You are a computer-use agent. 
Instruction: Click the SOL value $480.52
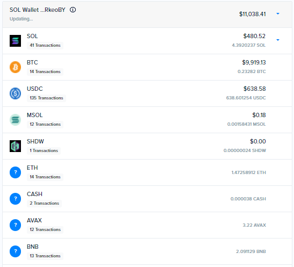pos(254,36)
